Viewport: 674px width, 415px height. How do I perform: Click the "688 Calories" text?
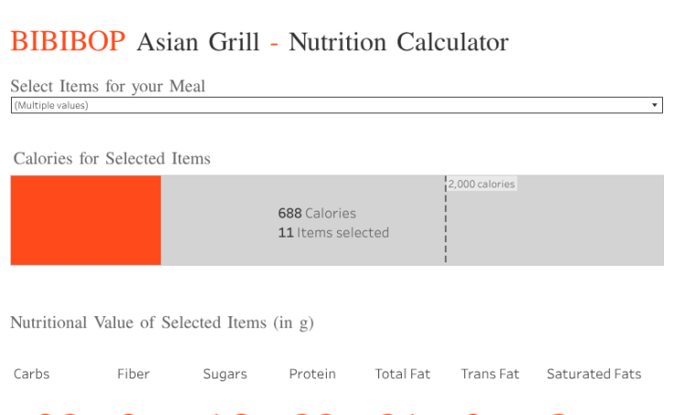click(317, 213)
